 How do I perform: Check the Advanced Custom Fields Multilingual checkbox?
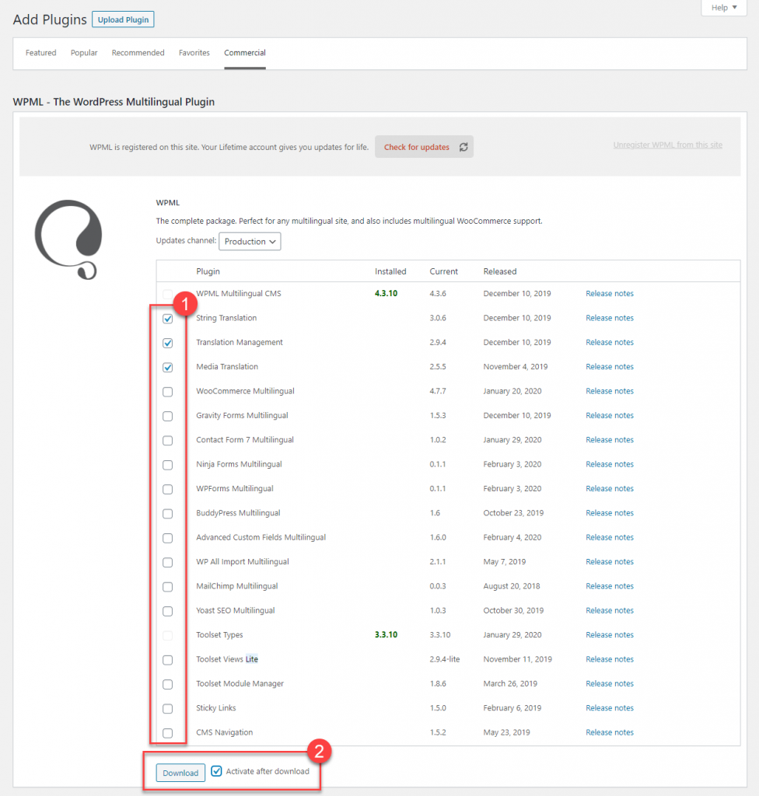168,538
